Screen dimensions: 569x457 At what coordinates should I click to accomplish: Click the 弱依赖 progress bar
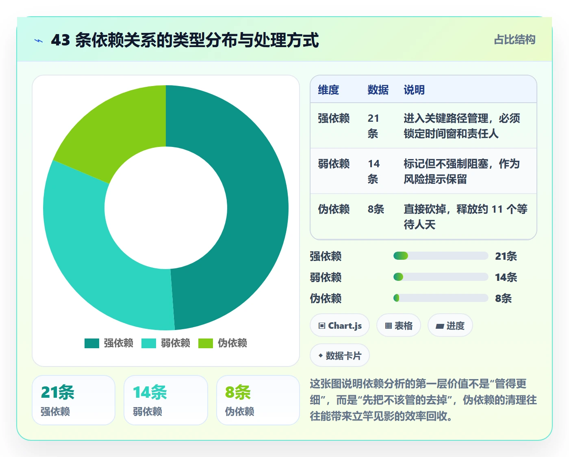[x=441, y=277]
